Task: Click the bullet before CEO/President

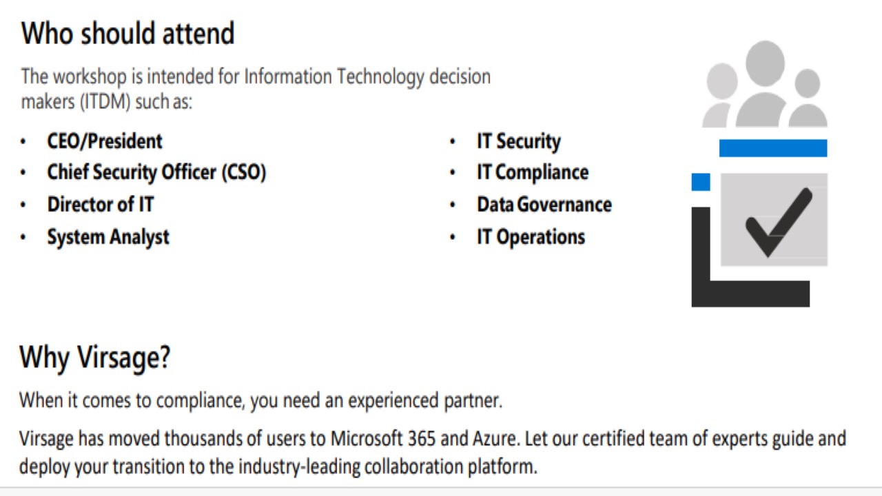Action: [x=24, y=142]
